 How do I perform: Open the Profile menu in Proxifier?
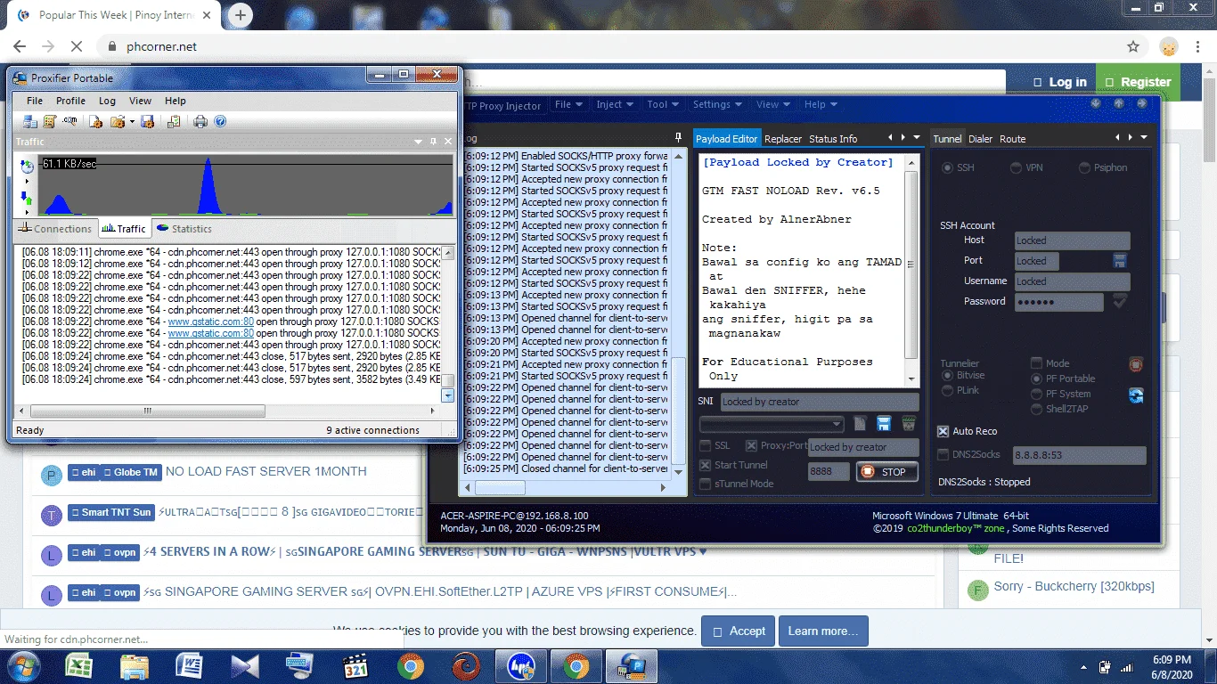click(x=70, y=101)
